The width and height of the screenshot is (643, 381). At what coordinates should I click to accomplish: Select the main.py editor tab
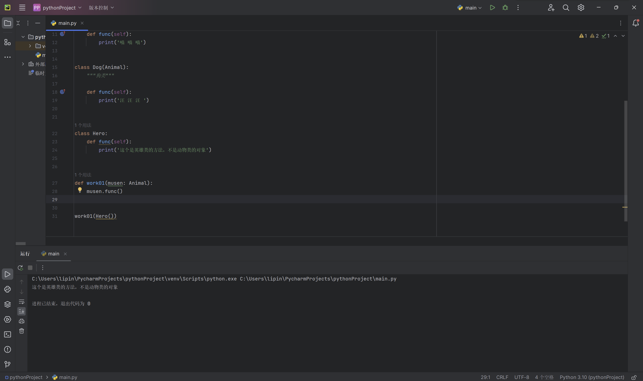(67, 23)
